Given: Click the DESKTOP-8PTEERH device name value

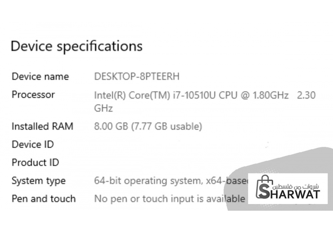Looking at the screenshot, I should [x=137, y=77].
